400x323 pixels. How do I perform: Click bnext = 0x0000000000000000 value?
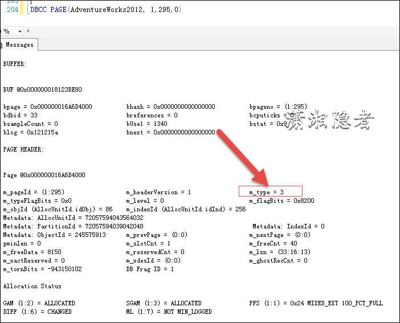pos(171,132)
